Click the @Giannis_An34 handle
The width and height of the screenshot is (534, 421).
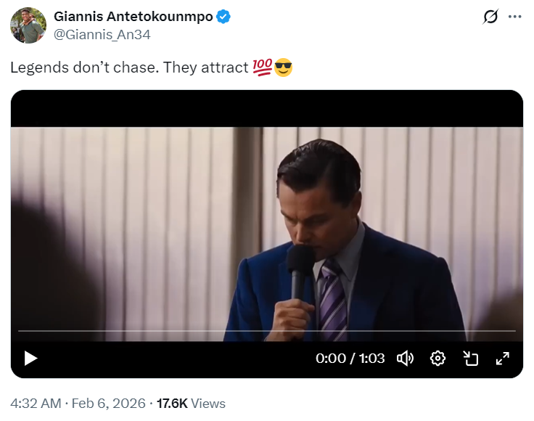click(102, 34)
